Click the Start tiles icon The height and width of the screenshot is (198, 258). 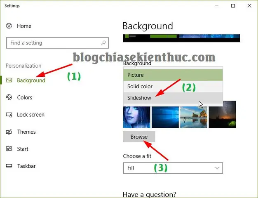[x=9, y=149]
